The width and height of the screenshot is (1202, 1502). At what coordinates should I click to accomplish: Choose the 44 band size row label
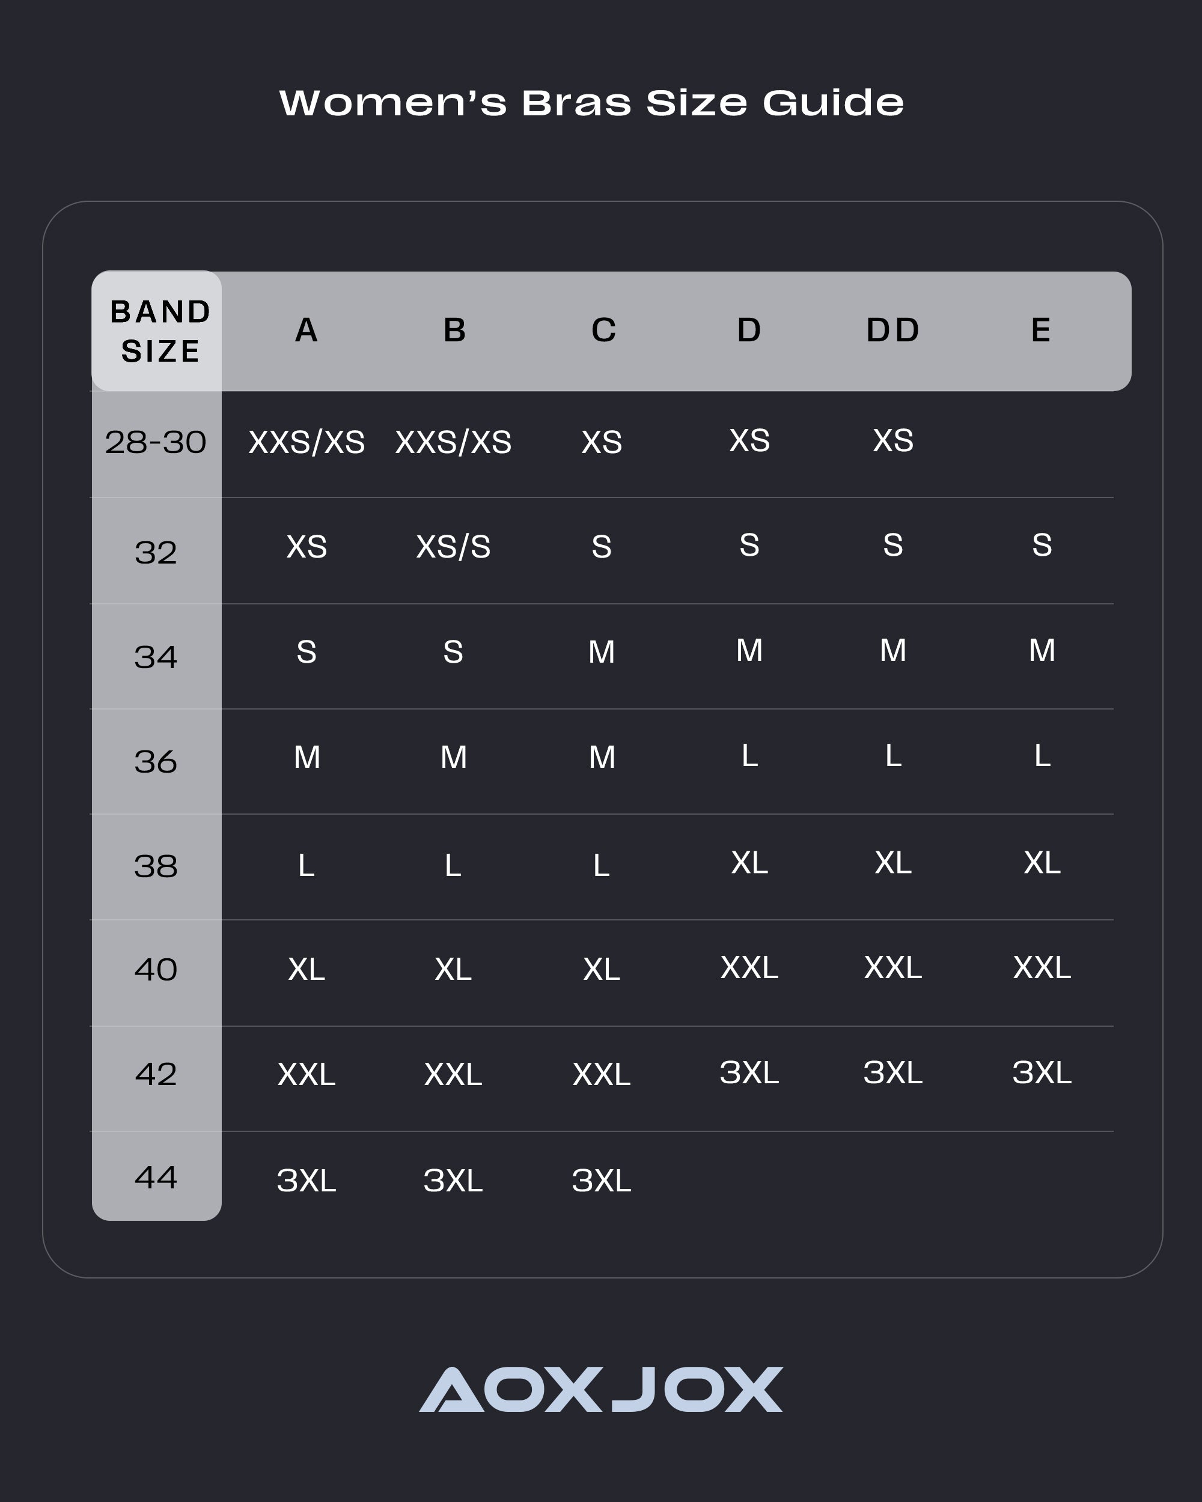(156, 1178)
